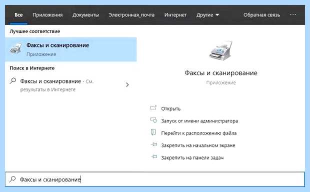
Task: Open the three-dots more options menu
Action: point(293,14)
